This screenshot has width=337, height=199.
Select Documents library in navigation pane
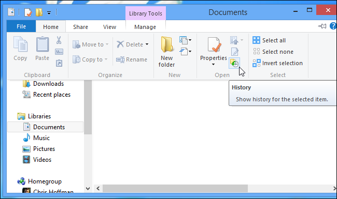pos(45,127)
